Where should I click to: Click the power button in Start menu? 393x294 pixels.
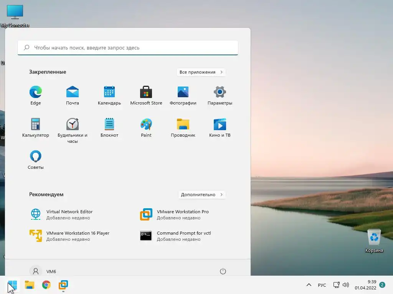pyautogui.click(x=223, y=271)
